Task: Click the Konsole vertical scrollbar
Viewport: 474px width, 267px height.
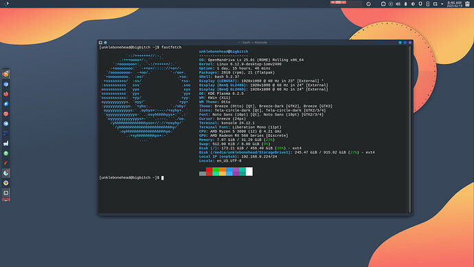Action: tap(409, 129)
